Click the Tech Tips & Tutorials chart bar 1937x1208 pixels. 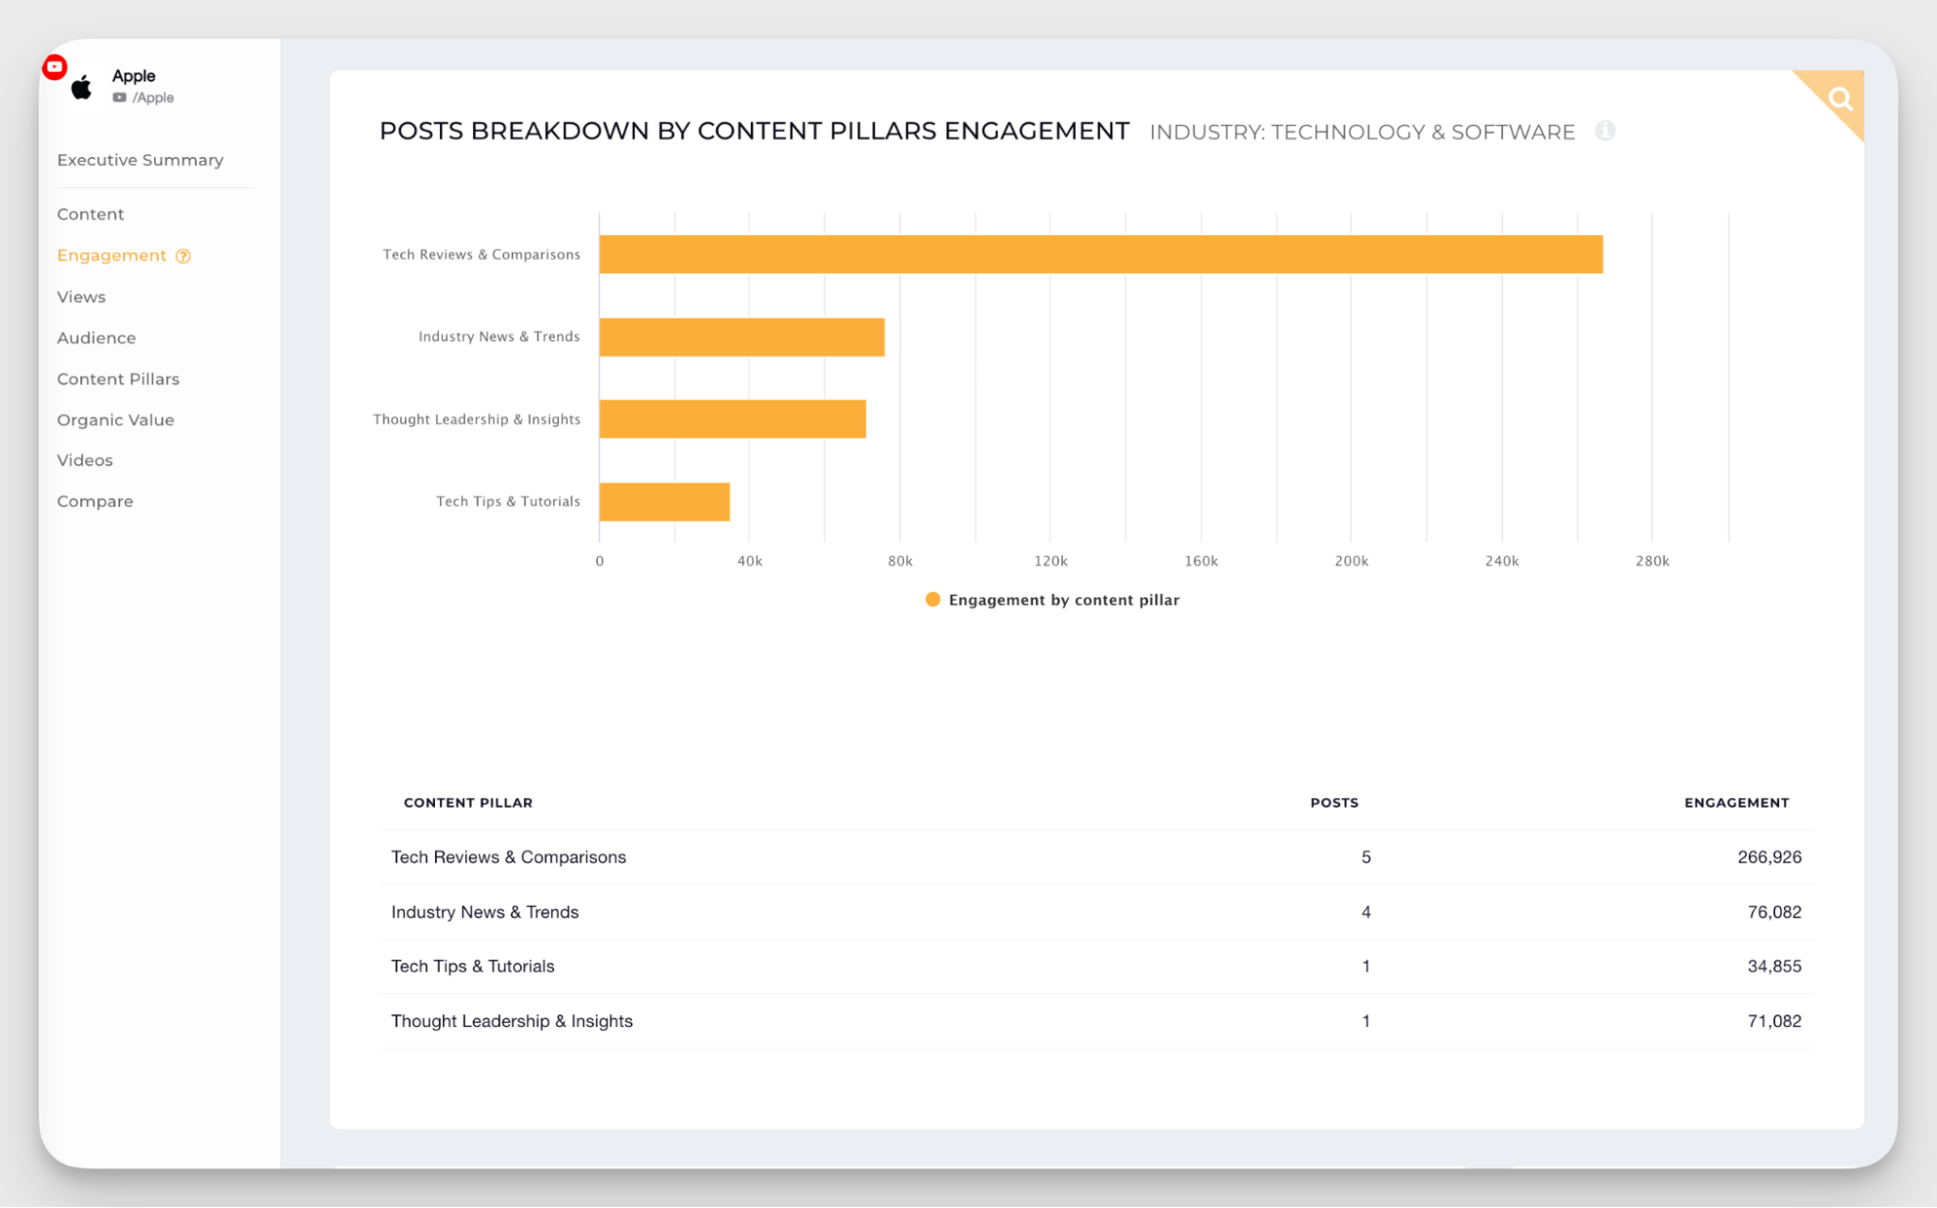coord(664,501)
